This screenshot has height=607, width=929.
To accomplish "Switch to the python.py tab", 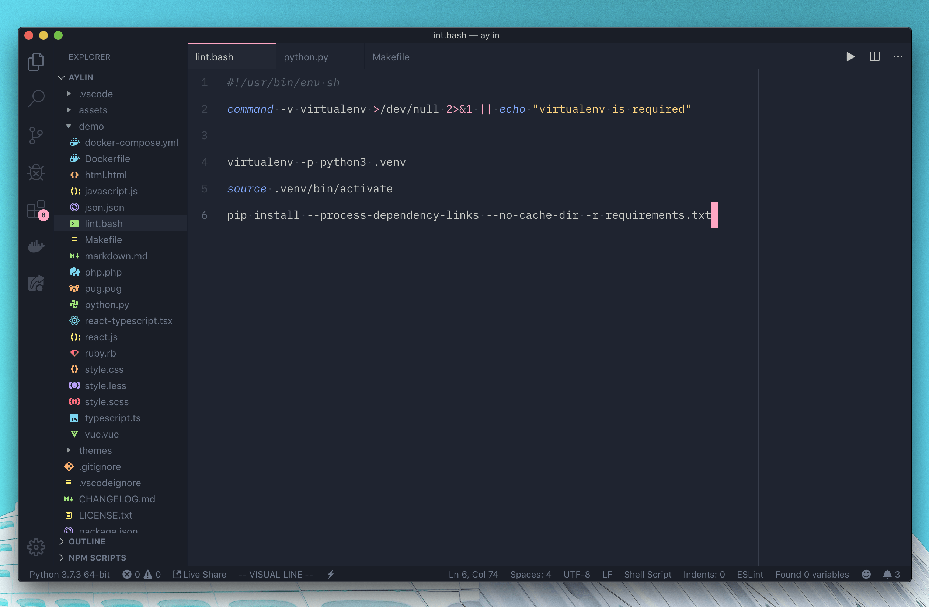I will point(306,57).
